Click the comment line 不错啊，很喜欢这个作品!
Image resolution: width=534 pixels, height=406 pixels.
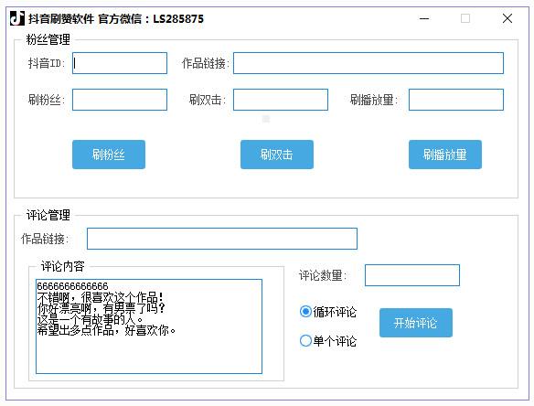click(101, 297)
